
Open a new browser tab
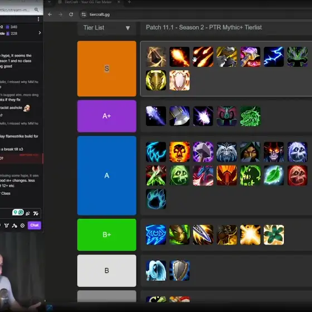[129, 2]
